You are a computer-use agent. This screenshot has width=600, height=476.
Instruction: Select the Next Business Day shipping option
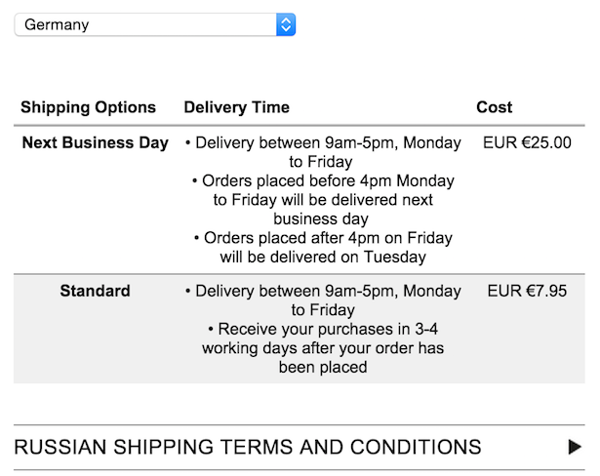click(95, 142)
